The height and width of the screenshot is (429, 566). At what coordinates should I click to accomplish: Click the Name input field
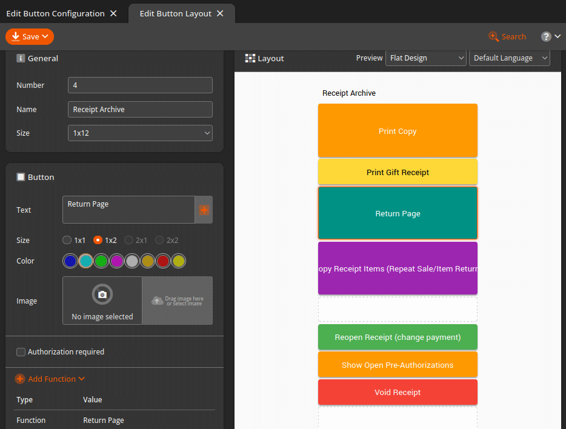(x=140, y=109)
